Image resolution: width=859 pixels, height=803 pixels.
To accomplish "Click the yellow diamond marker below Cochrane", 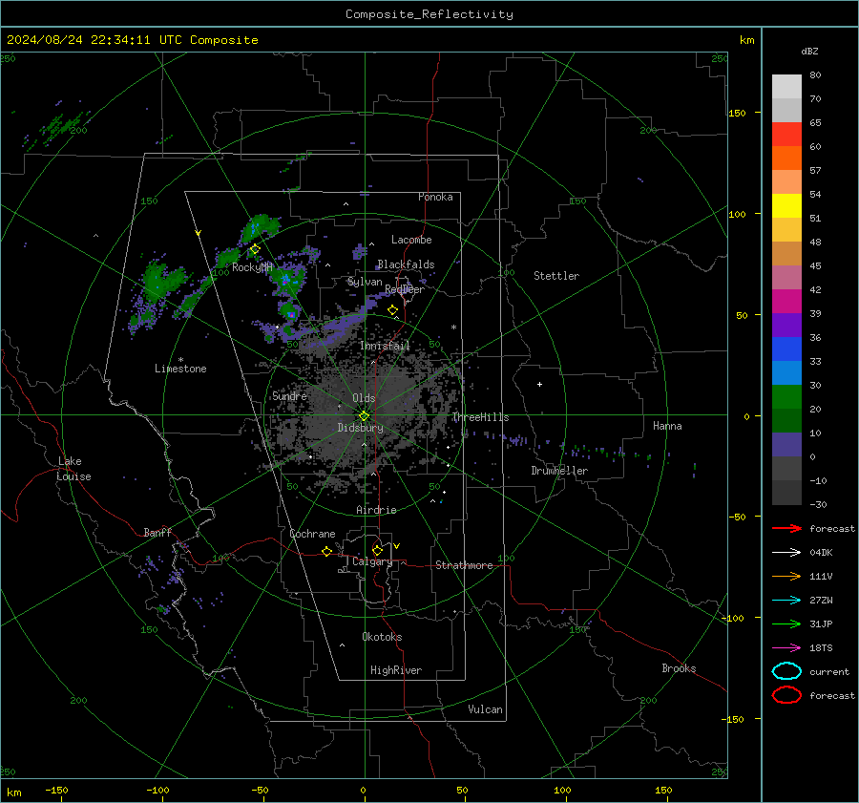I will pos(326,552).
